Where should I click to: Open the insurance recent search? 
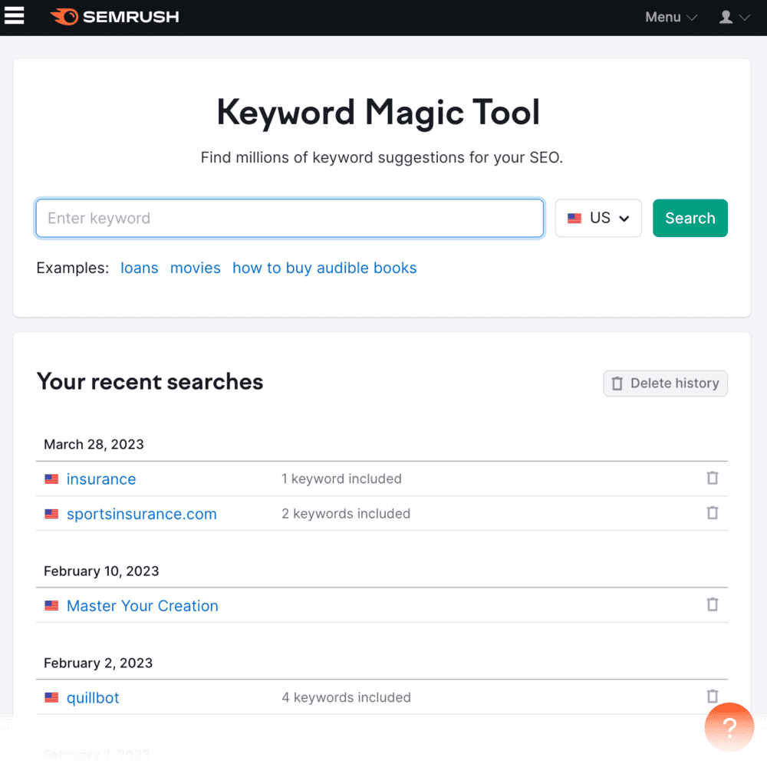click(x=100, y=478)
